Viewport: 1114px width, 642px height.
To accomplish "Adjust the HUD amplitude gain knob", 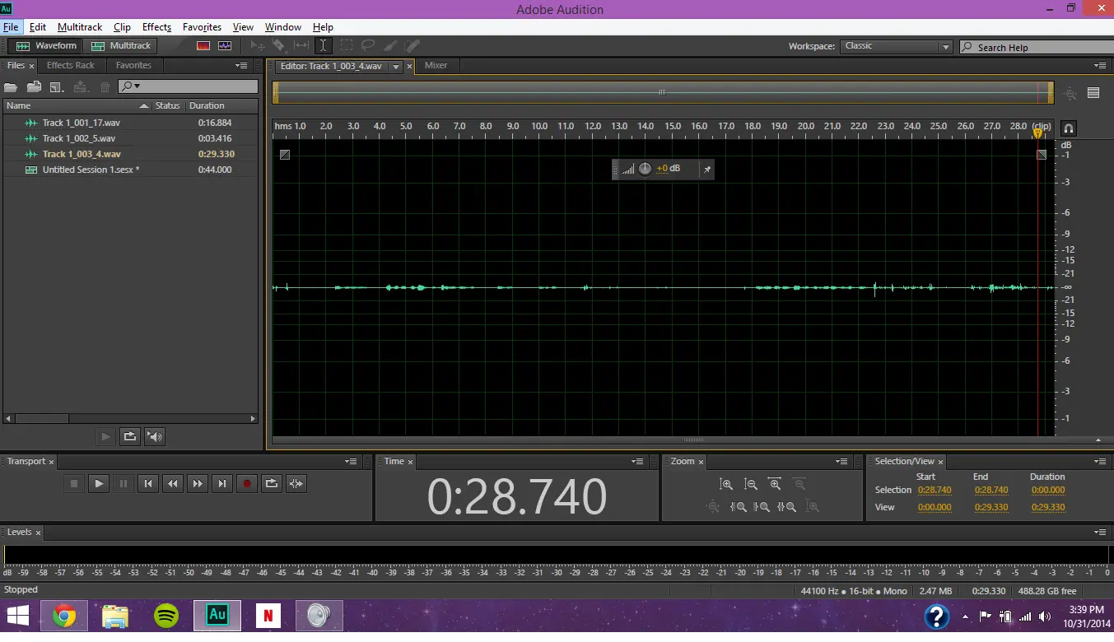I will point(645,169).
